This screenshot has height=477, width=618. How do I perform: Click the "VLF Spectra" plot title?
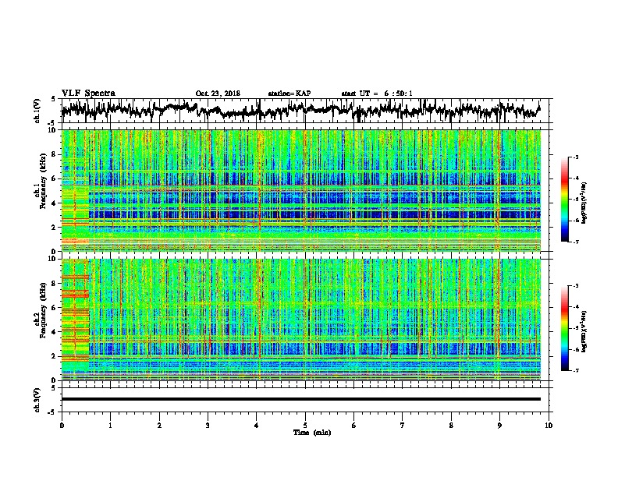[88, 94]
